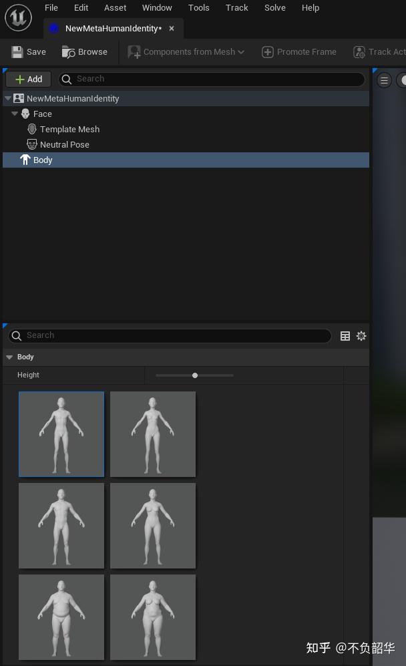This screenshot has width=406, height=666.
Task: Click the Promote Frame button
Action: pos(299,52)
